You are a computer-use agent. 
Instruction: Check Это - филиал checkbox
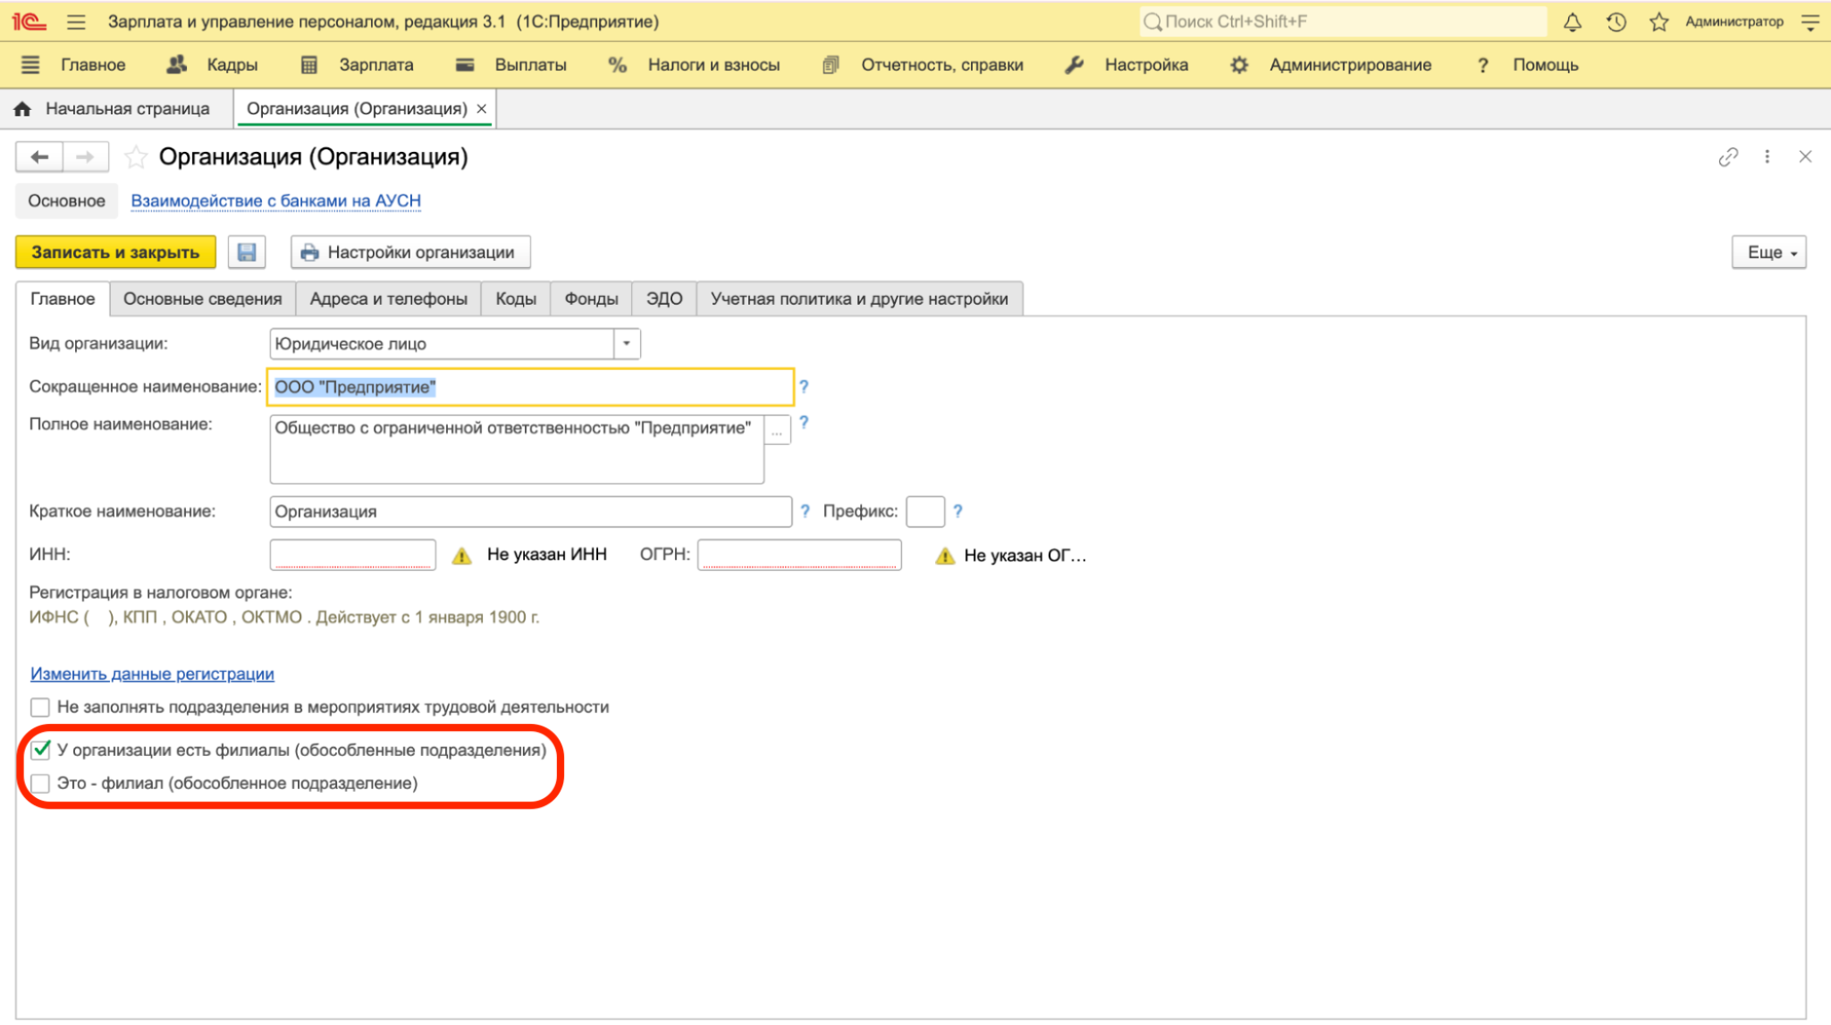[x=40, y=784]
